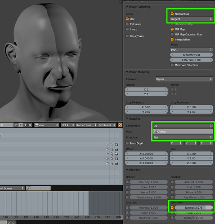
Task: Click the image user count 2 button
Action: click(16, 125)
